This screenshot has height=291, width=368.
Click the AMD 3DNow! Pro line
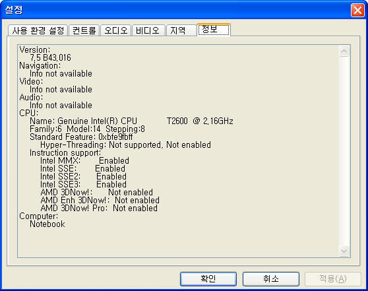[x=99, y=209]
